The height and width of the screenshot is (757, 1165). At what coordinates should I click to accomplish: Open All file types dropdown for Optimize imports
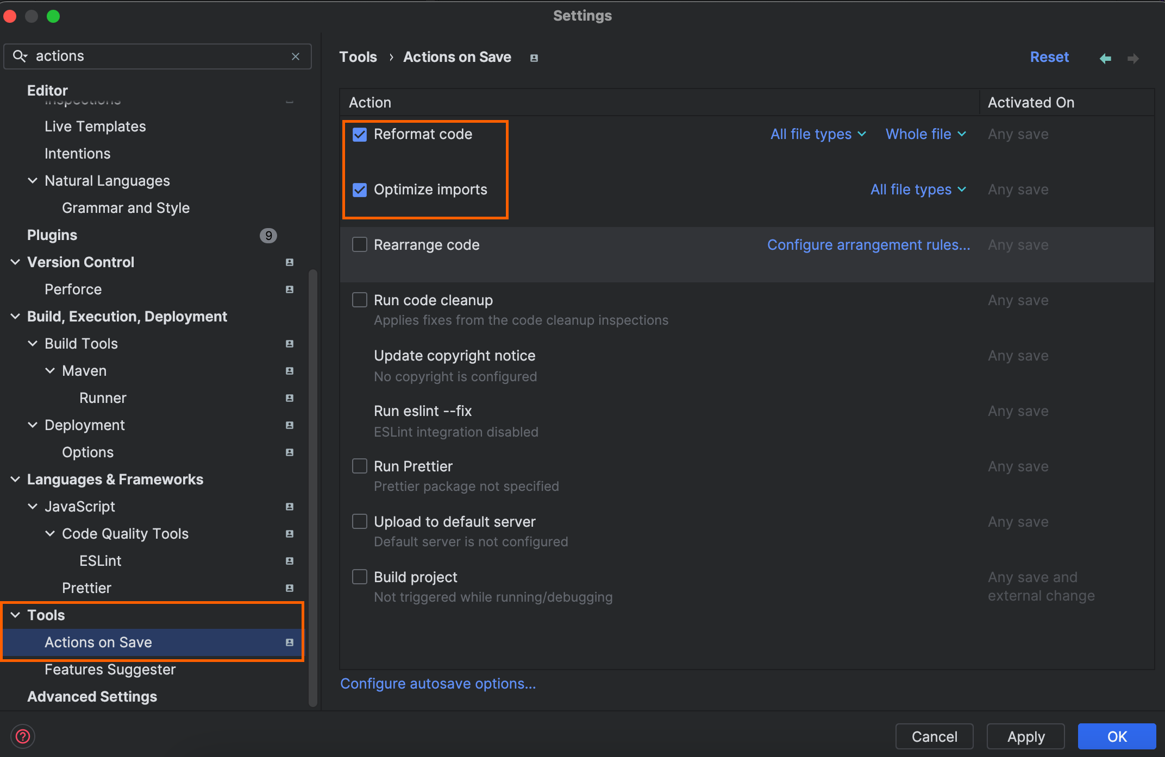918,190
